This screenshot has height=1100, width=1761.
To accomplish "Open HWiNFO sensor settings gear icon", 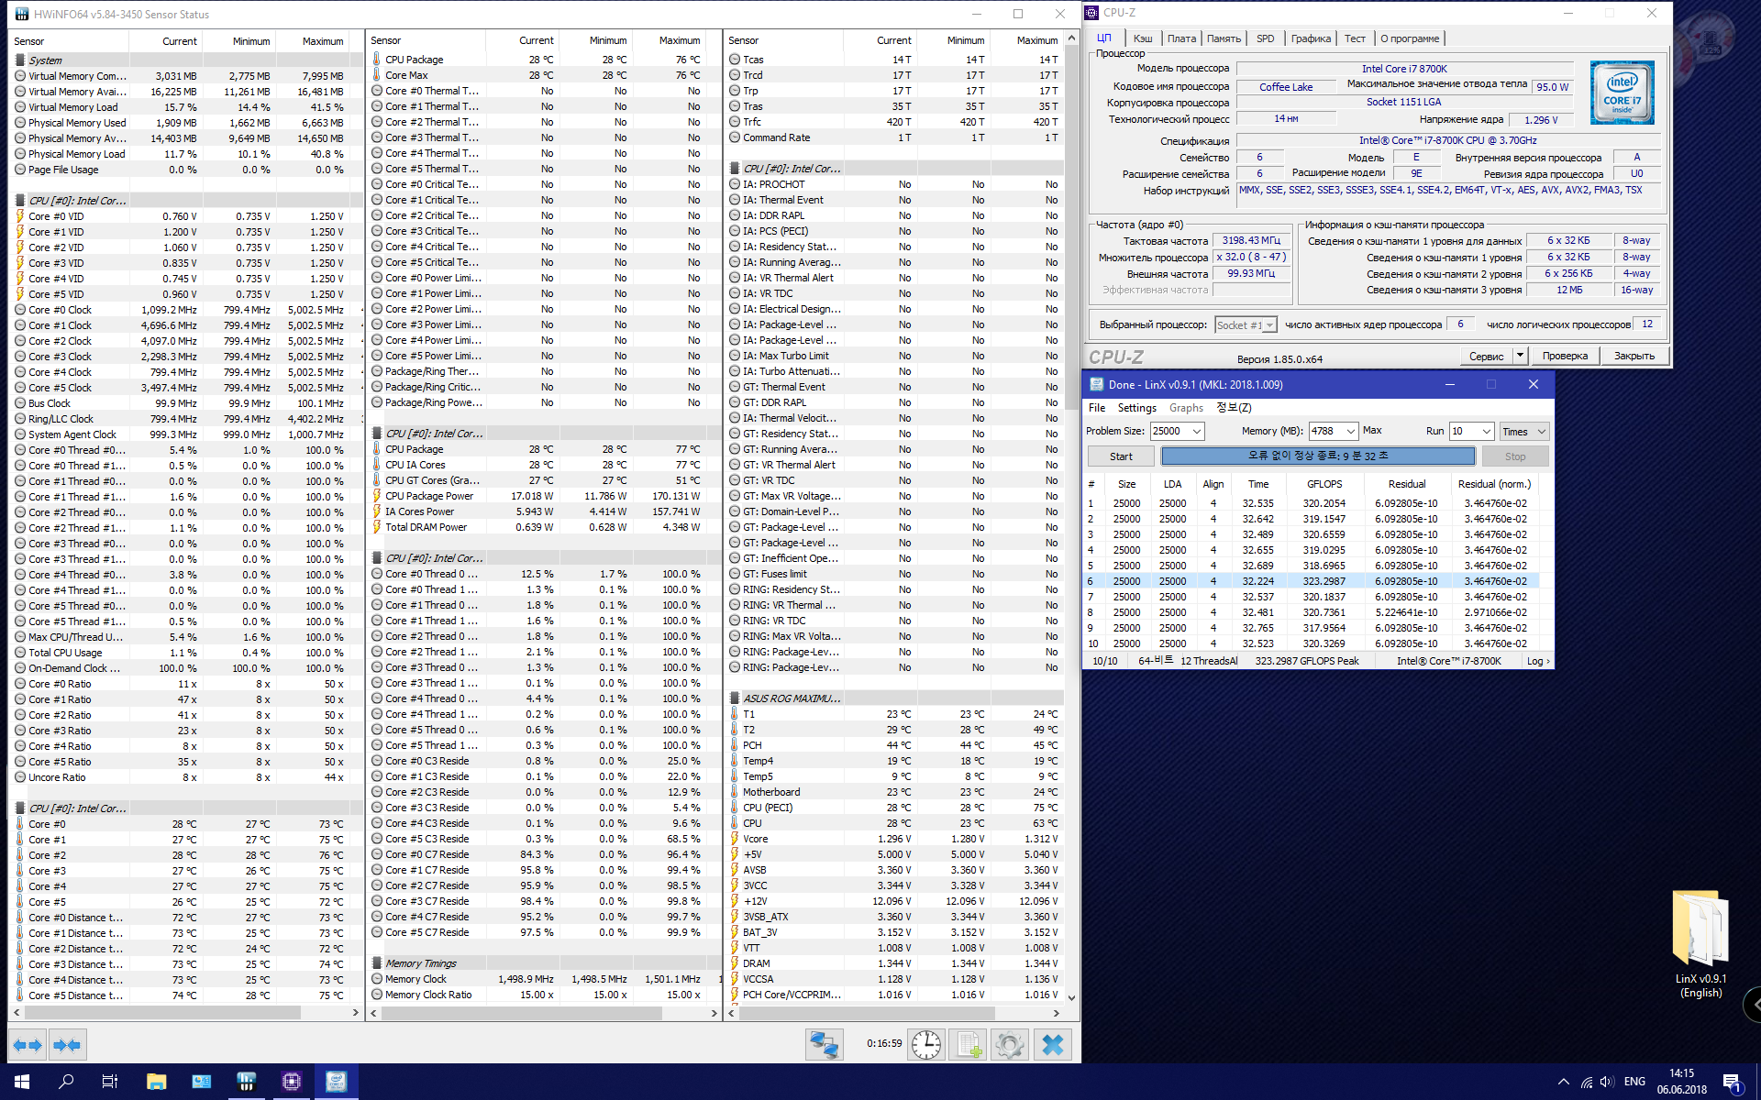I will coord(1010,1045).
